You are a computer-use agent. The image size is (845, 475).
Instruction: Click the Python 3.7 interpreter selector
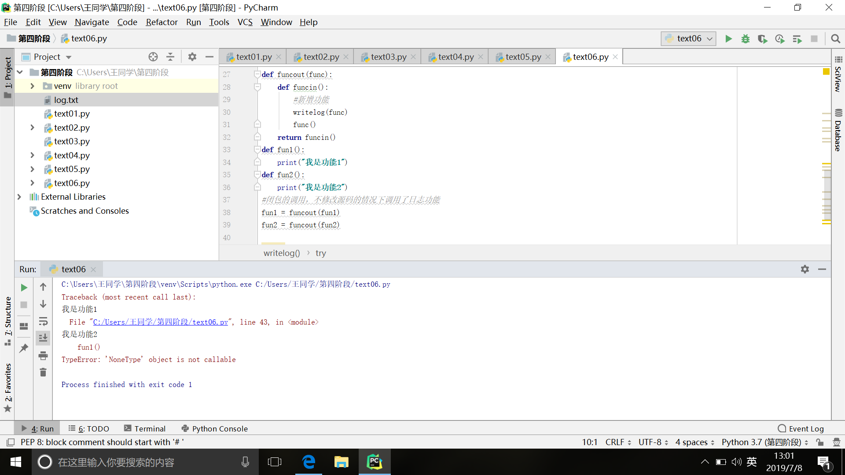(765, 442)
